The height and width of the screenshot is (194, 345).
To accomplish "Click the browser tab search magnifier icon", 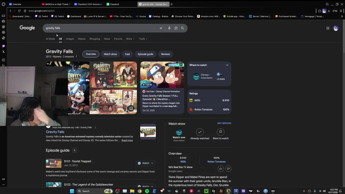I will [x=327, y=4].
